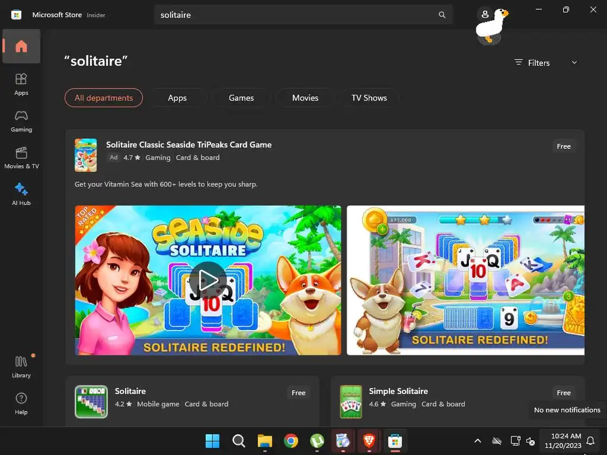Click Free button for Seaside TriPeaks
The width and height of the screenshot is (607, 455).
[564, 146]
